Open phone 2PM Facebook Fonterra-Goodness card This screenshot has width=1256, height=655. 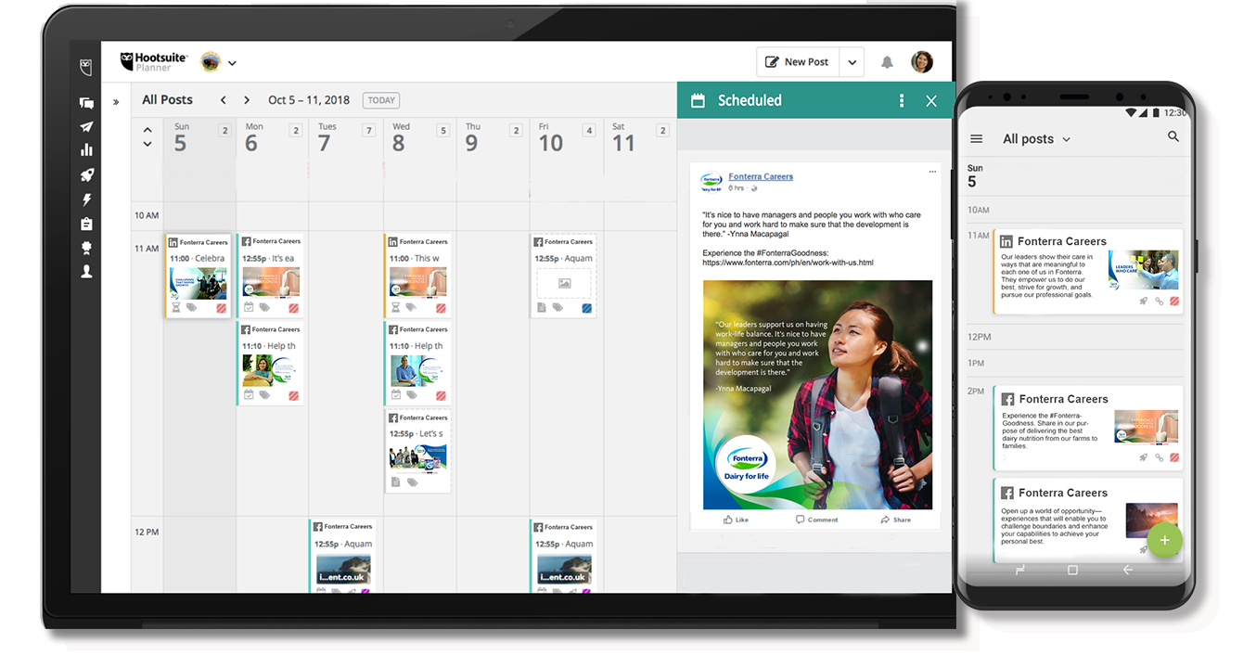click(1088, 428)
